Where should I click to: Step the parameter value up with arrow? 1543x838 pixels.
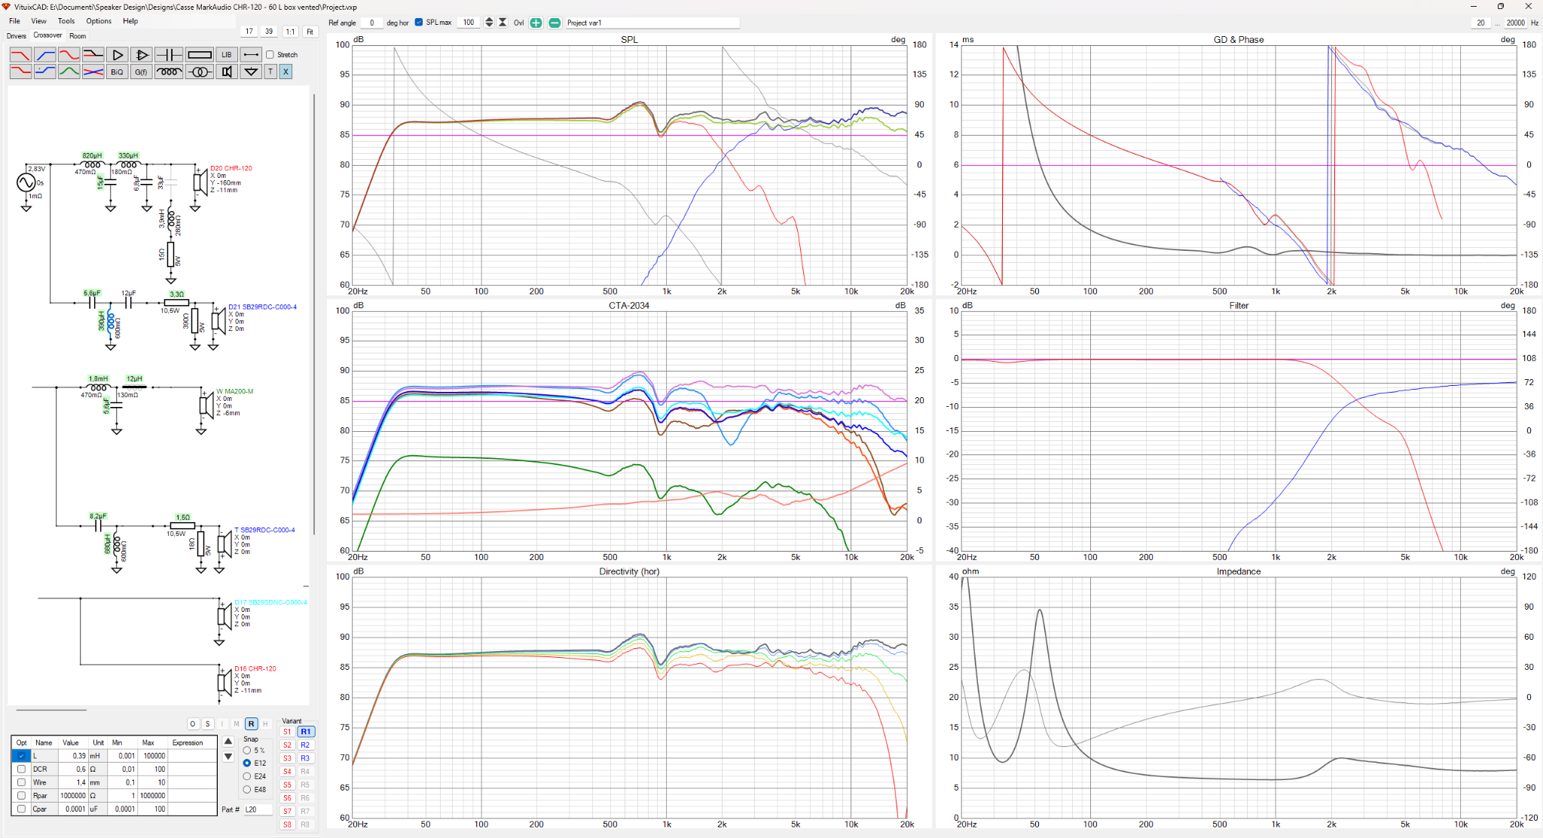pyautogui.click(x=228, y=742)
